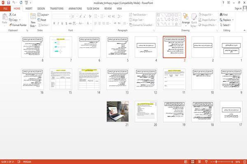Open the Clipboard dialog launcher
Viewport: 247px width, 164px height.
pyautogui.click(x=27, y=30)
